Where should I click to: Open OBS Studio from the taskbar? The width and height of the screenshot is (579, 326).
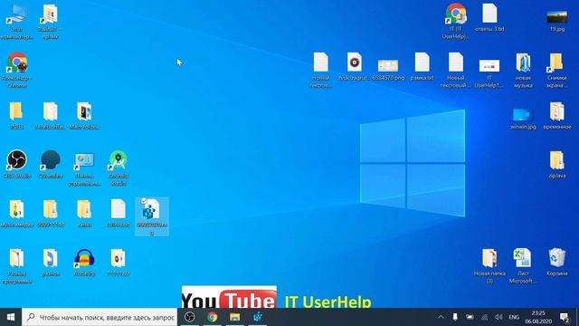pos(189,317)
